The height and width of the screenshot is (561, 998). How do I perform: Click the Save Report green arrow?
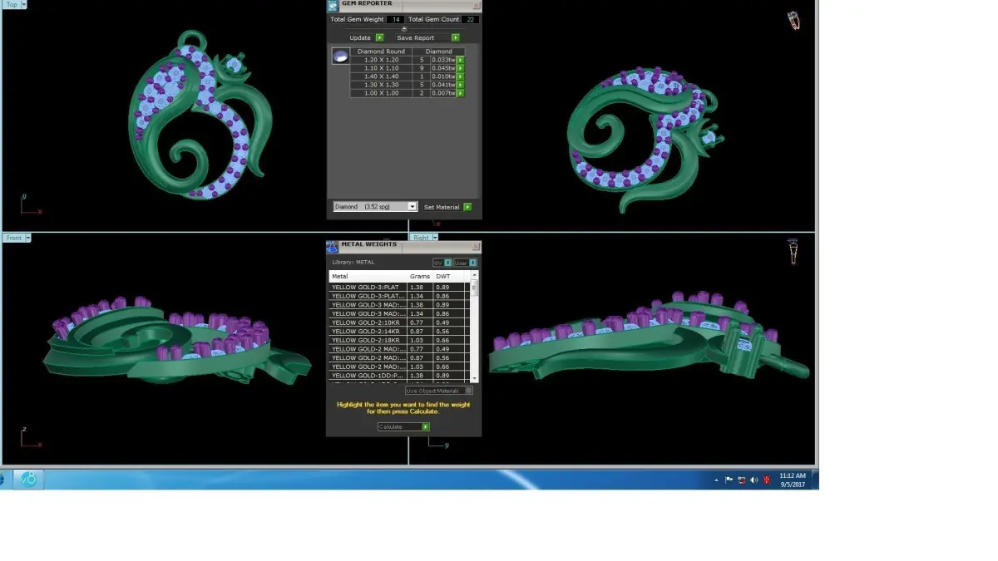456,37
